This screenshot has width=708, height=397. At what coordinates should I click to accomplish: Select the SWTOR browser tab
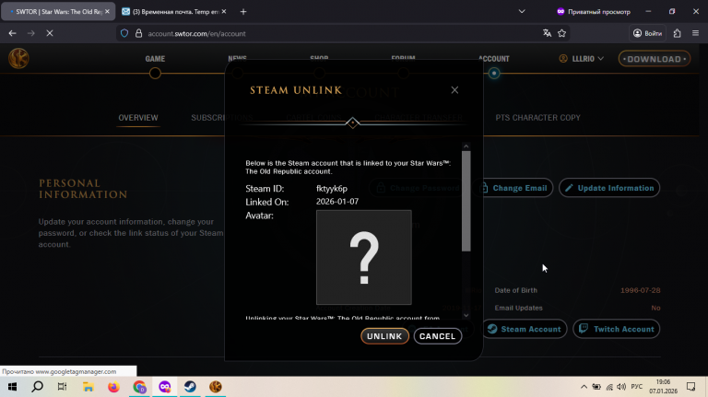(58, 12)
